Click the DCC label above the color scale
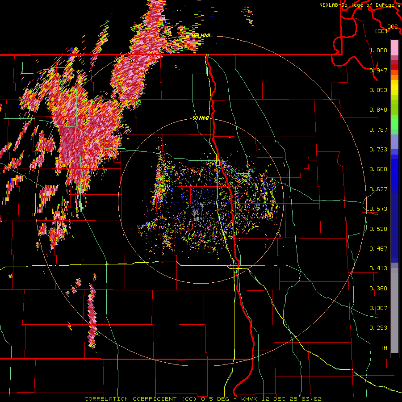 tap(392, 26)
